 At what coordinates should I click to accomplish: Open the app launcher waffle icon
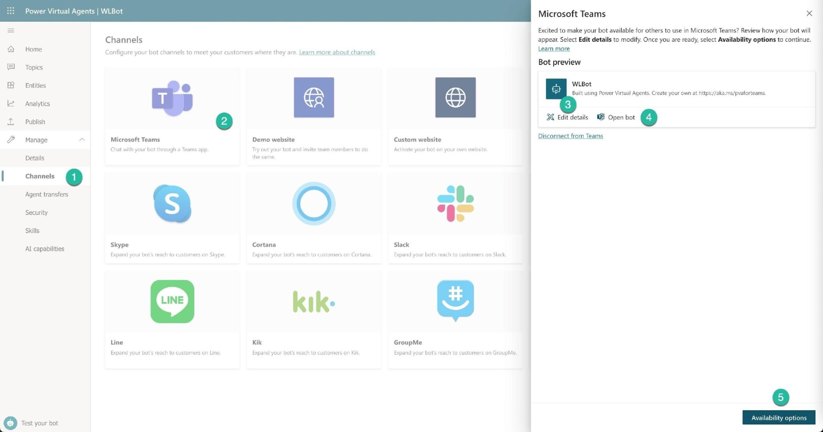pos(11,11)
